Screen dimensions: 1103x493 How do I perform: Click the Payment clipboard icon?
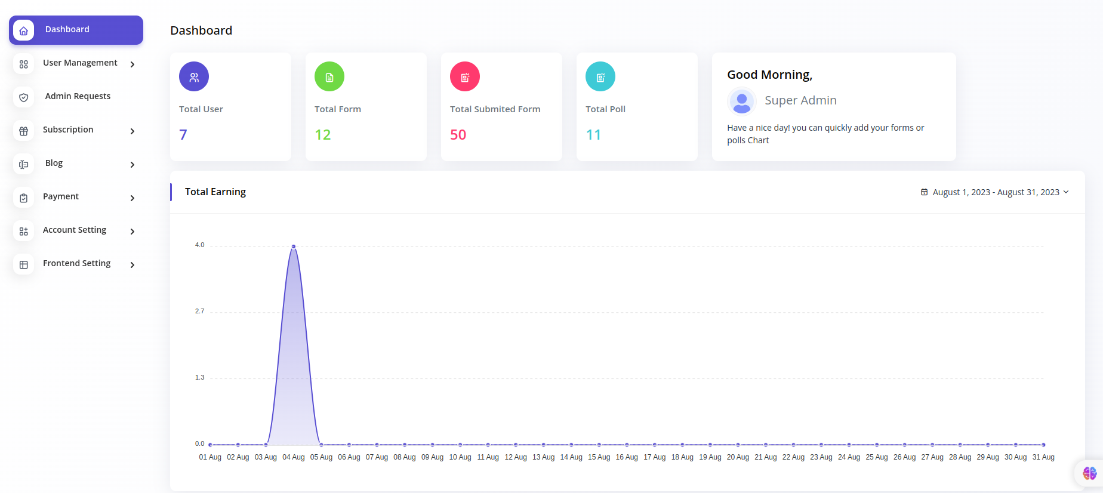[x=23, y=198]
